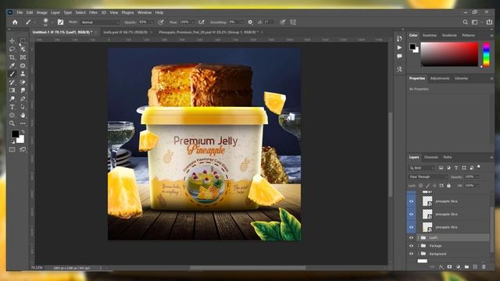Open the Brush Settings panel icon

[60, 23]
